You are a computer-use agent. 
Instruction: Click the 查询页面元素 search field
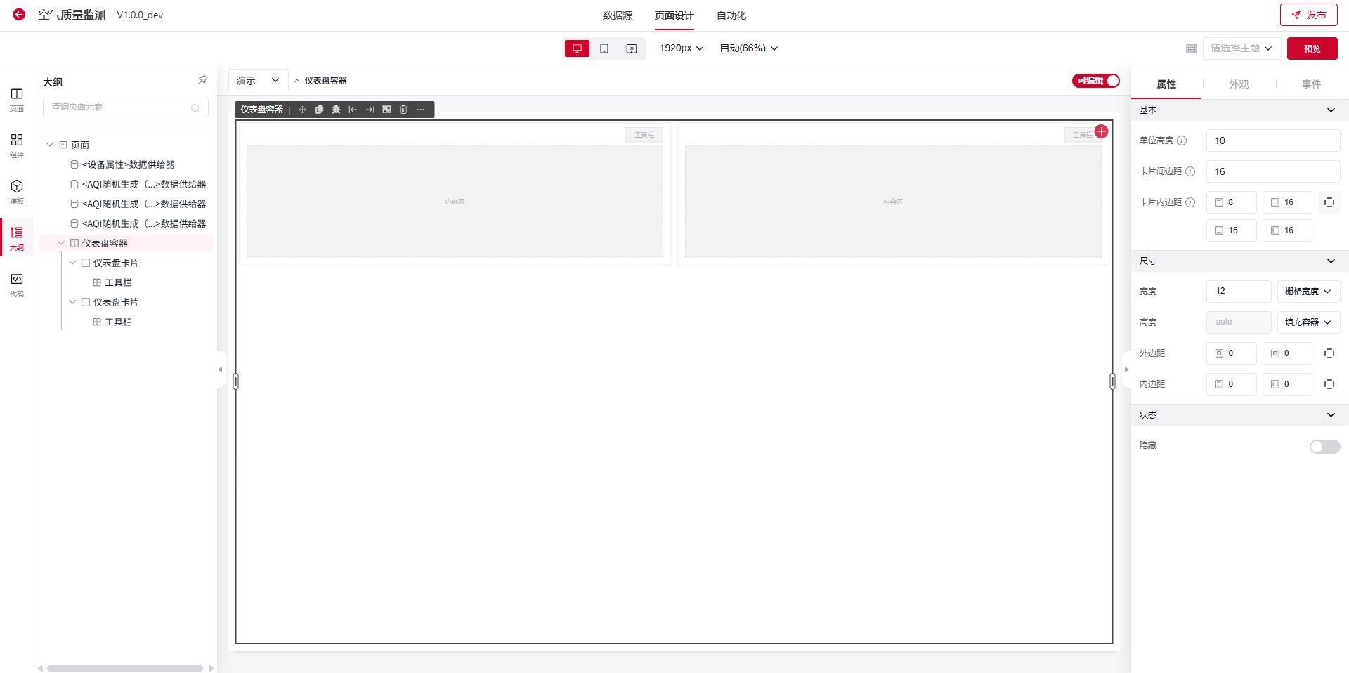pos(119,107)
